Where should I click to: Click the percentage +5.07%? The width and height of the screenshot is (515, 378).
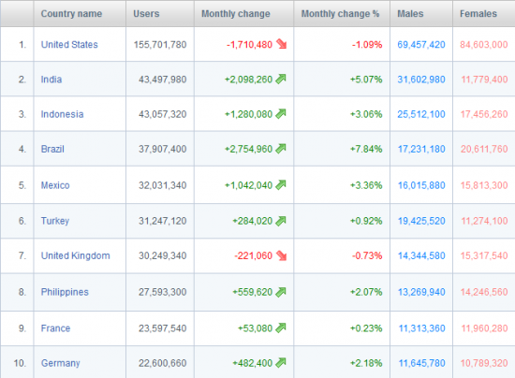coord(366,80)
